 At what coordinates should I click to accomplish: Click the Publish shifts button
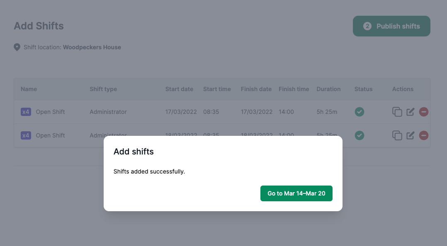click(391, 26)
